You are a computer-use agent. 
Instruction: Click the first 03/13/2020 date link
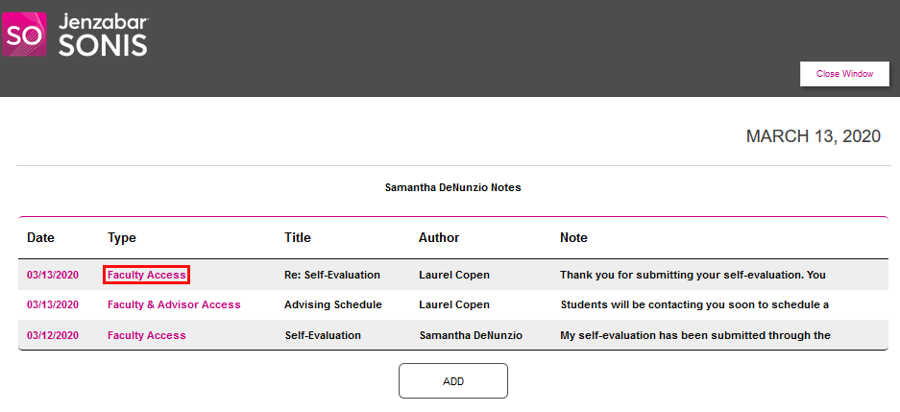click(x=53, y=275)
